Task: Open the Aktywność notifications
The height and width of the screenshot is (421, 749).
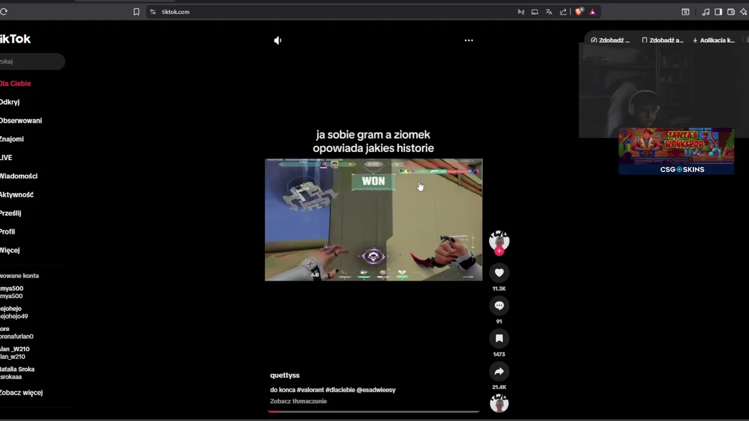Action: pyautogui.click(x=16, y=195)
